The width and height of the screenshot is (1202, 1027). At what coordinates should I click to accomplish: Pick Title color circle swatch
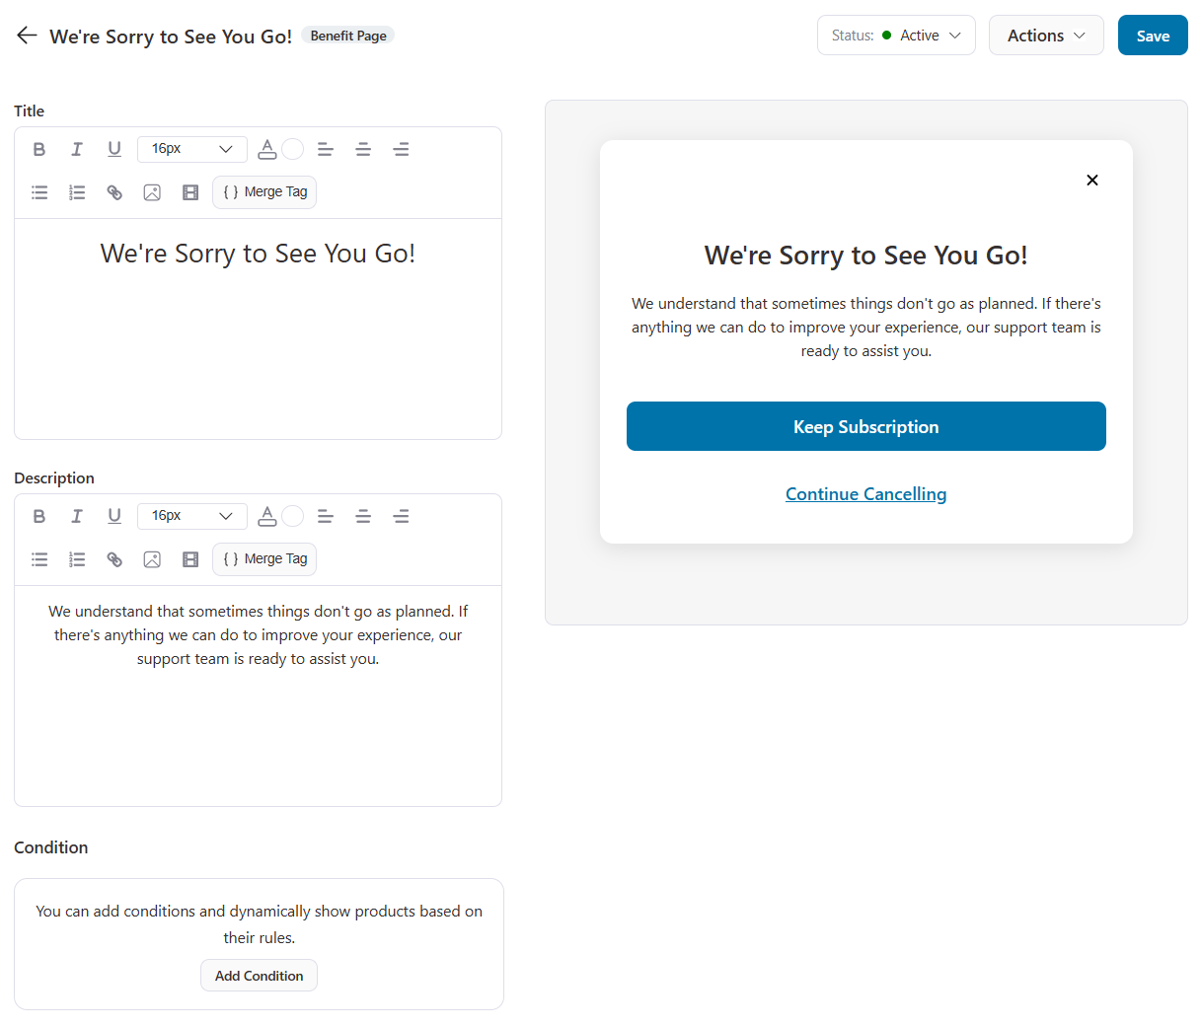pyautogui.click(x=293, y=149)
